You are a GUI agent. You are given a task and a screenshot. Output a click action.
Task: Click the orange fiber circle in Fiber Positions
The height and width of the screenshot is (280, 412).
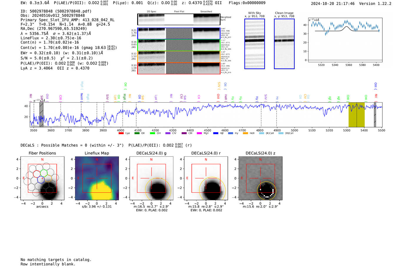[48, 178]
